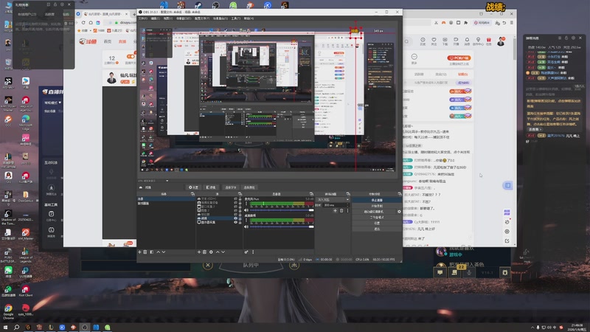Viewport: 590px width, 332px height.
Task: Toggle visibility eye of 显示器采集 source
Action: (235, 222)
